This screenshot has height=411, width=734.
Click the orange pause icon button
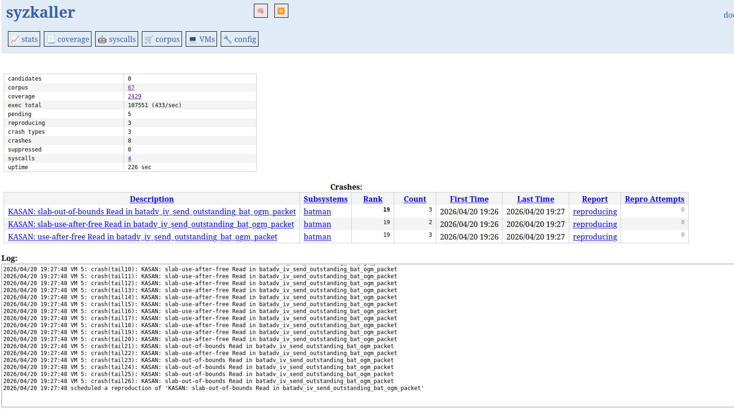pyautogui.click(x=281, y=11)
